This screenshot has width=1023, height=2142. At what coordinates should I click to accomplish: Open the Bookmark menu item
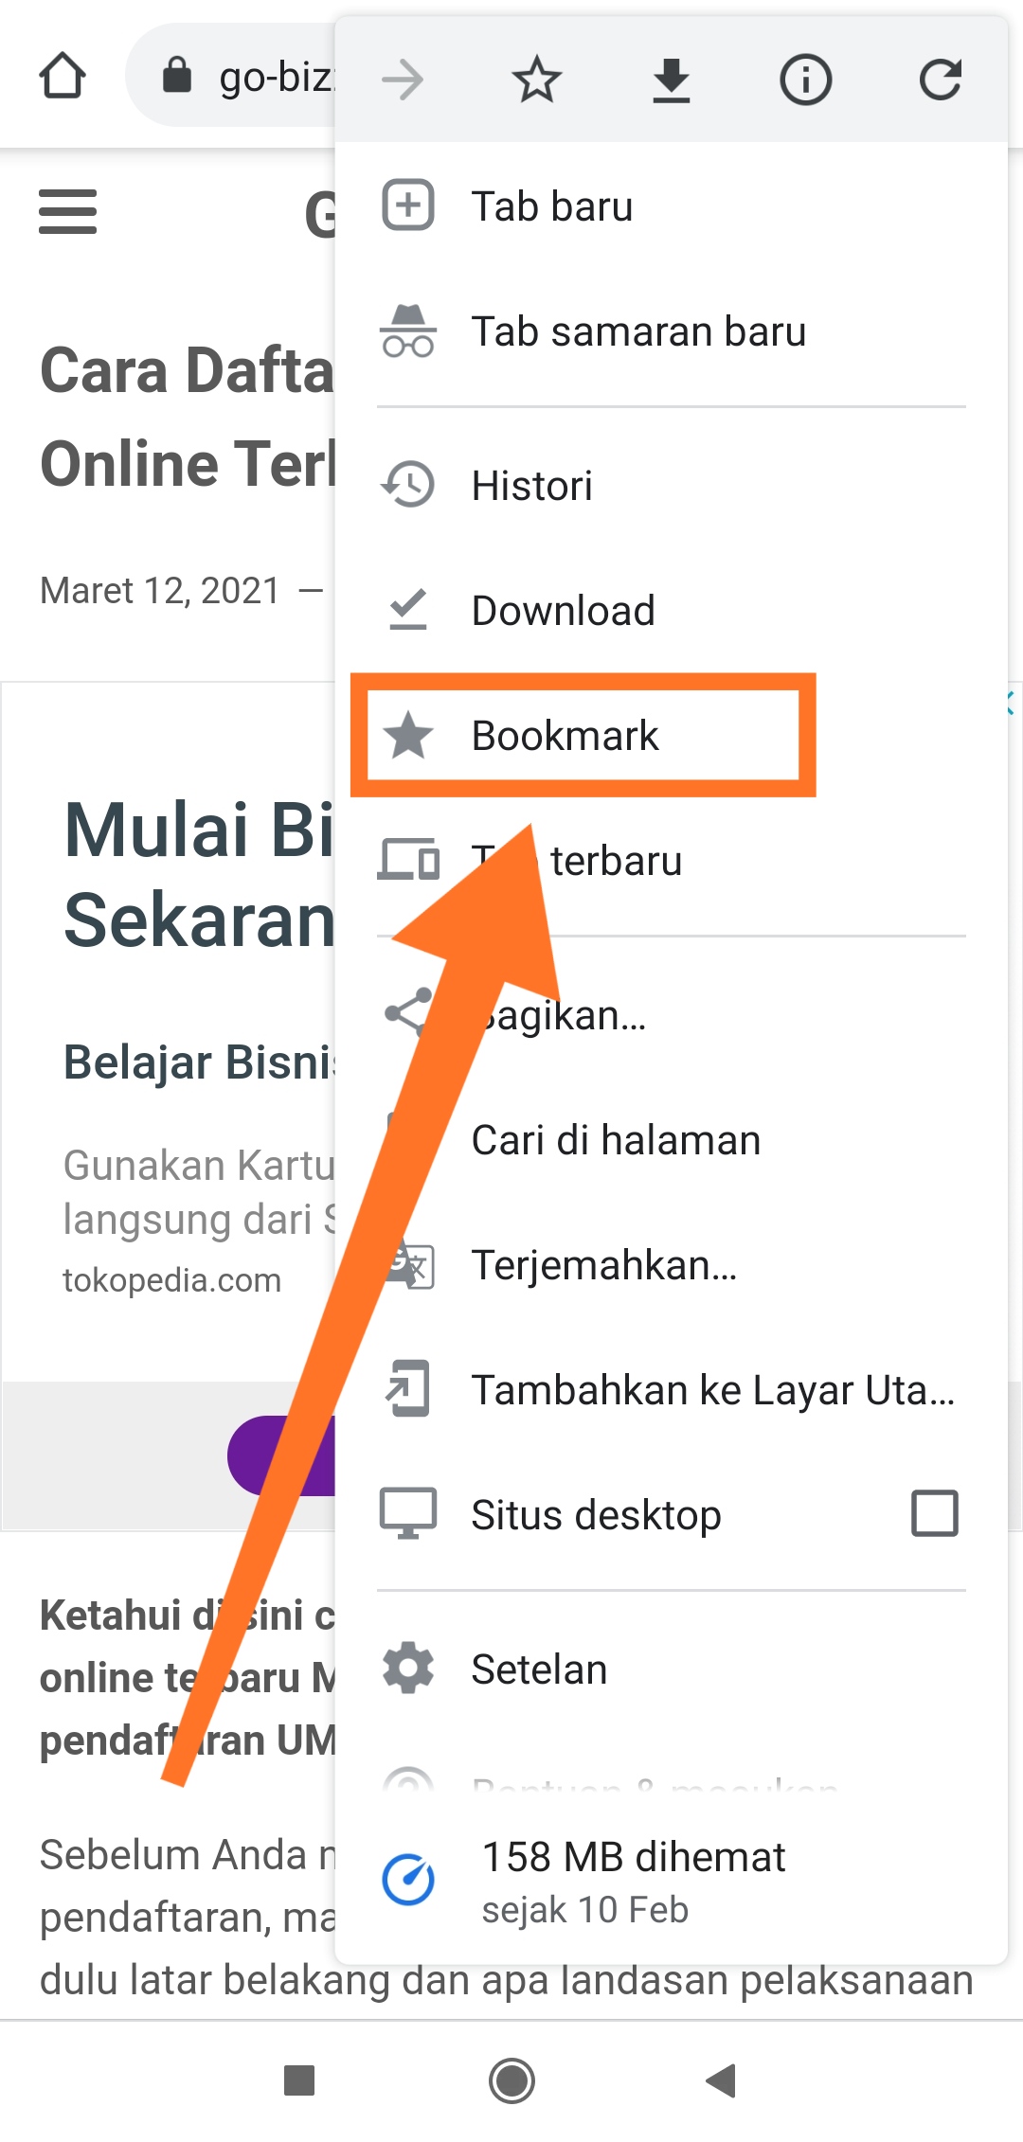tap(672, 736)
